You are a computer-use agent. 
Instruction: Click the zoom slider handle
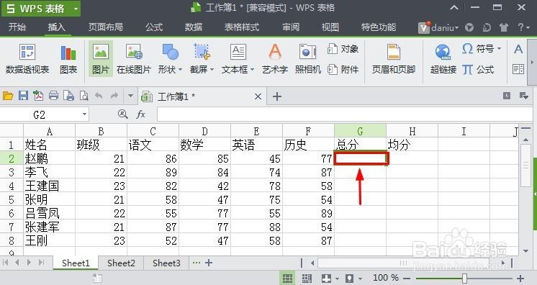tap(464, 278)
